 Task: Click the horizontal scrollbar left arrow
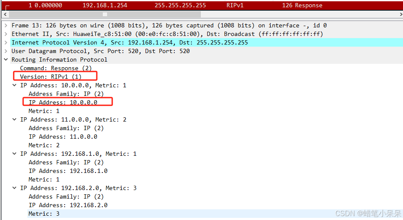tap(5, 15)
